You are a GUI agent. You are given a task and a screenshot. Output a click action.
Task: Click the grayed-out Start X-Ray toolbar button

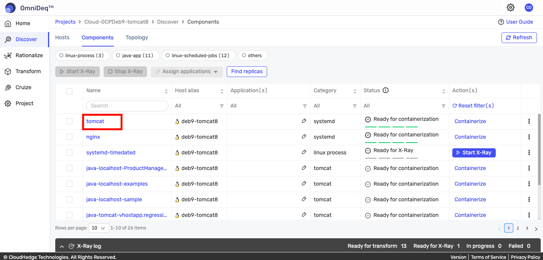point(78,72)
